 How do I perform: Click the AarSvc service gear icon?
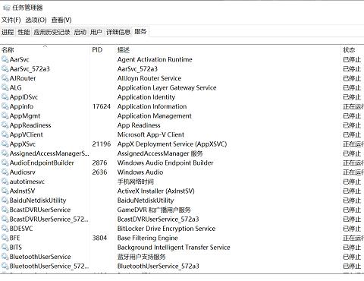click(x=5, y=59)
